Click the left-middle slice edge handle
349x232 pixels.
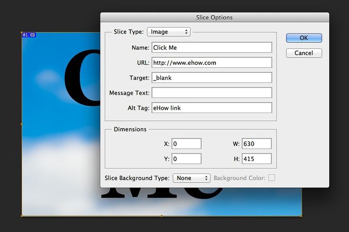[x=22, y=124]
